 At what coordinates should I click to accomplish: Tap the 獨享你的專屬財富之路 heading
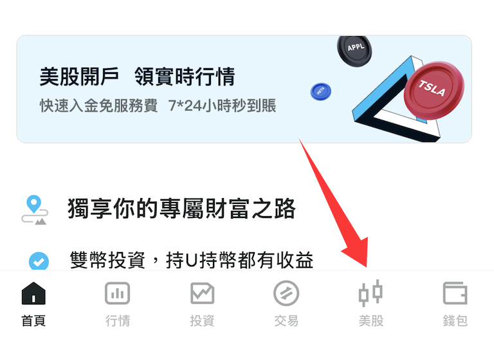click(x=181, y=208)
